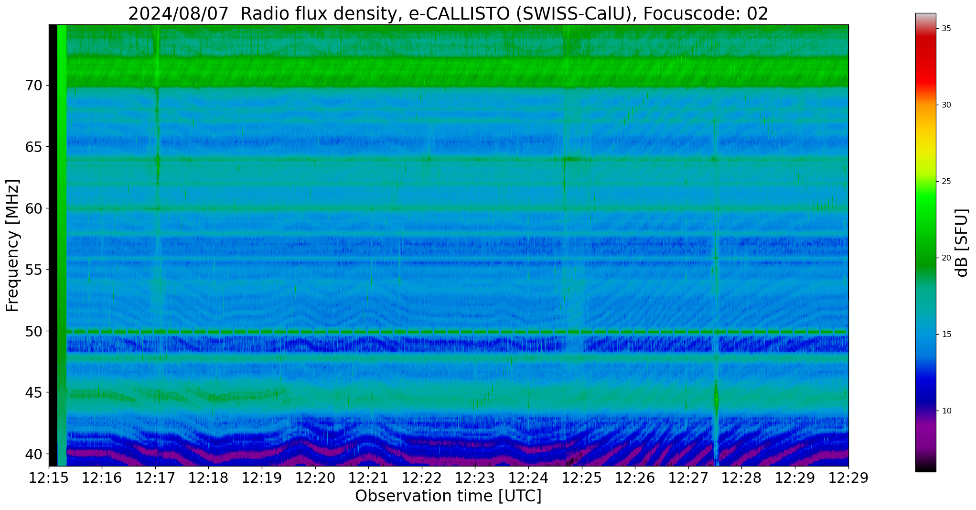Screen dimensions: 976x510
Task: Click the colorbar tick label 20
Action: (946, 258)
